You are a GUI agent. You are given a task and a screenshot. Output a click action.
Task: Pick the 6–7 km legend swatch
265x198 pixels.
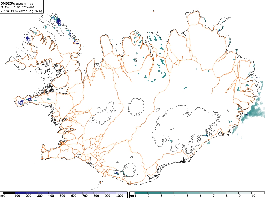coord(206,193)
